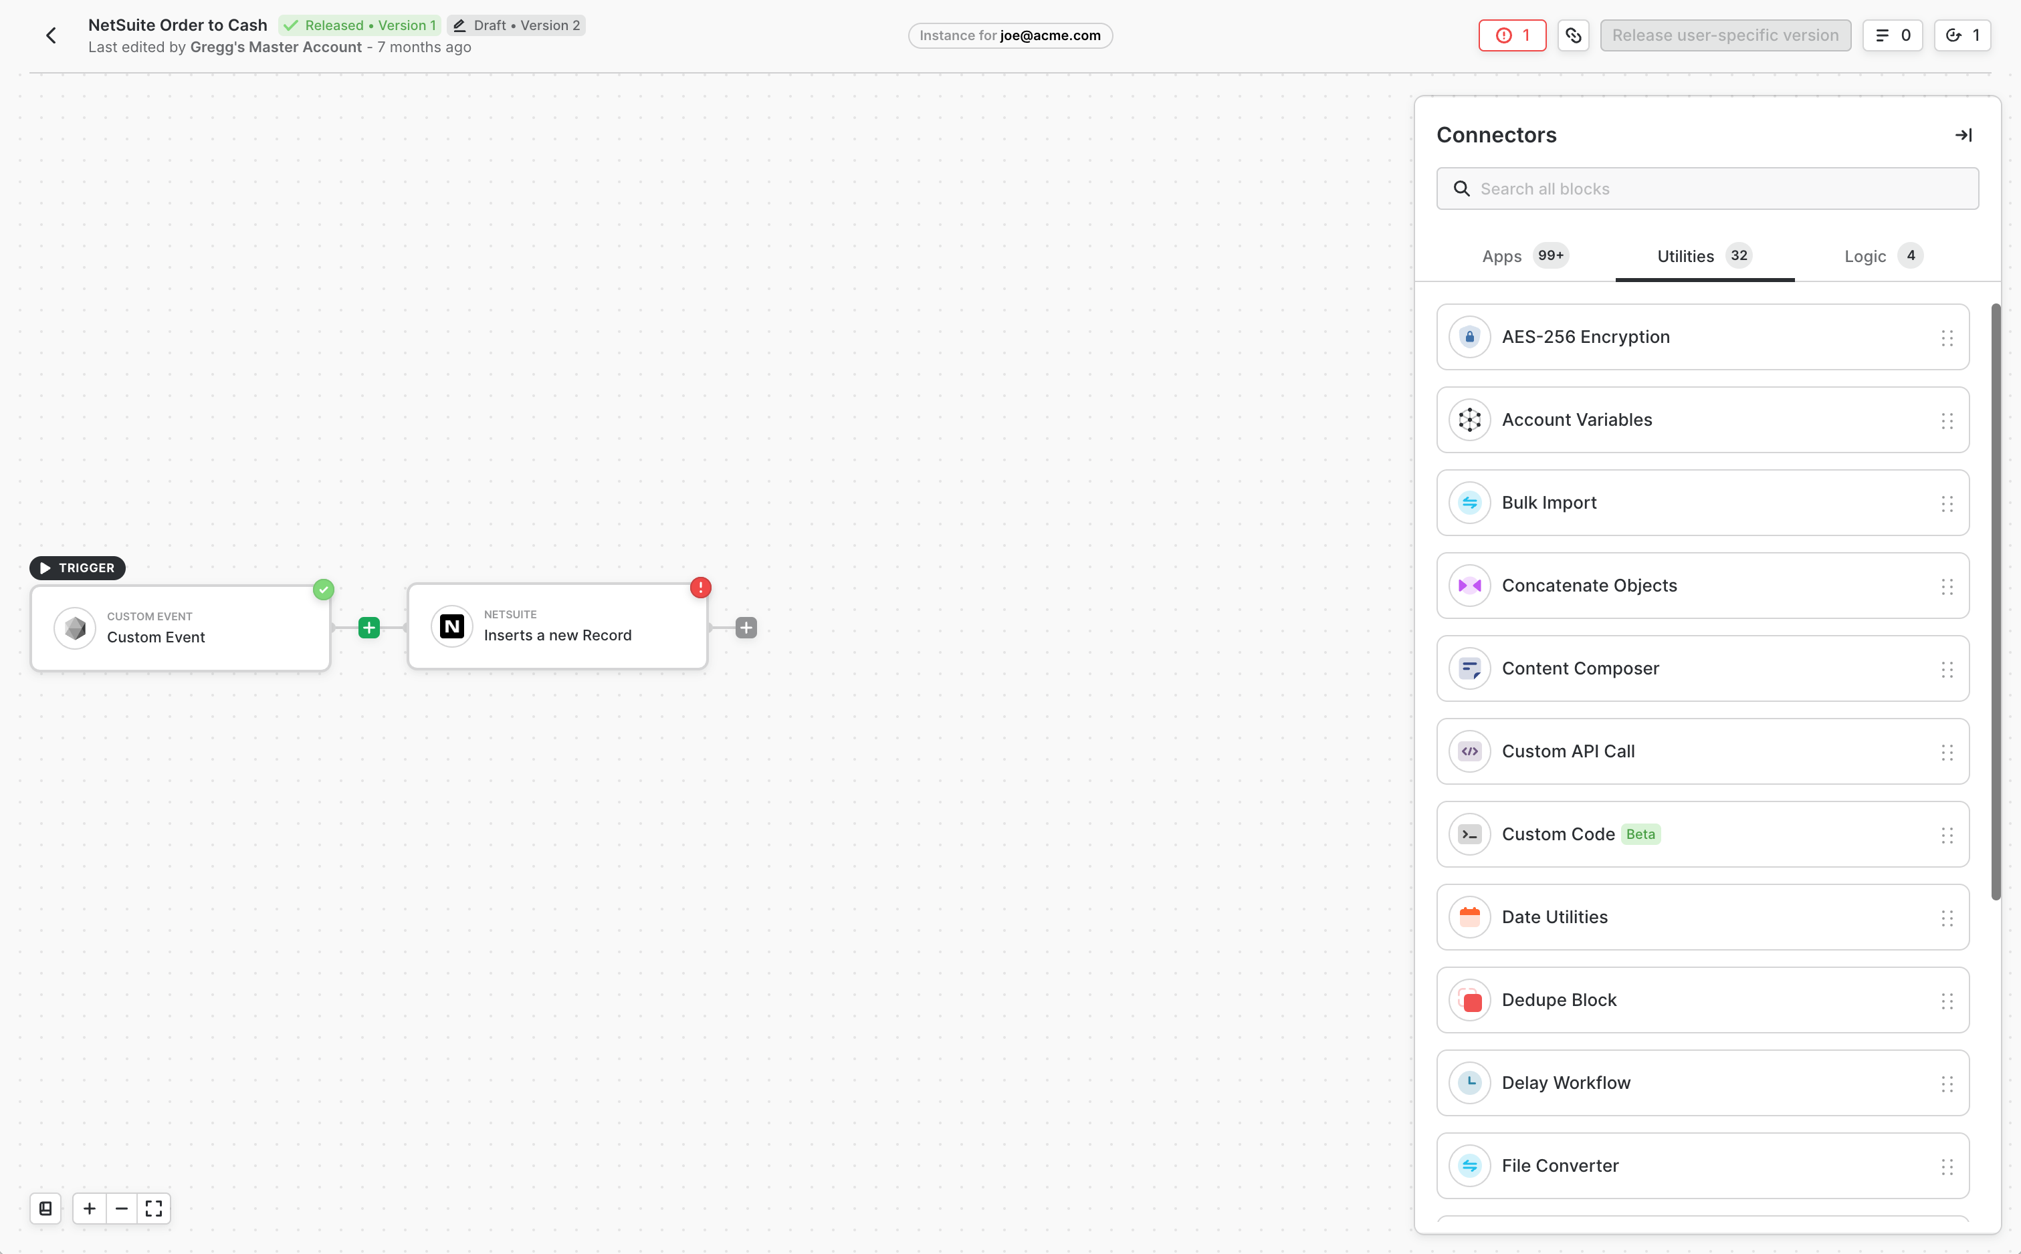The height and width of the screenshot is (1254, 2021).
Task: Click the green plus between steps
Action: point(369,628)
